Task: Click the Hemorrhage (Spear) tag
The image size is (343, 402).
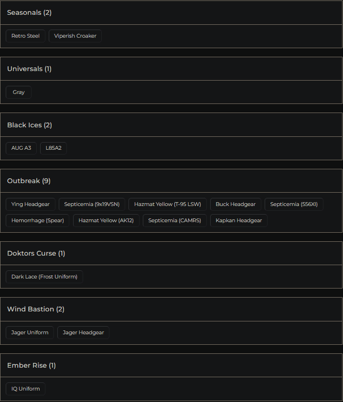Action: pos(38,221)
